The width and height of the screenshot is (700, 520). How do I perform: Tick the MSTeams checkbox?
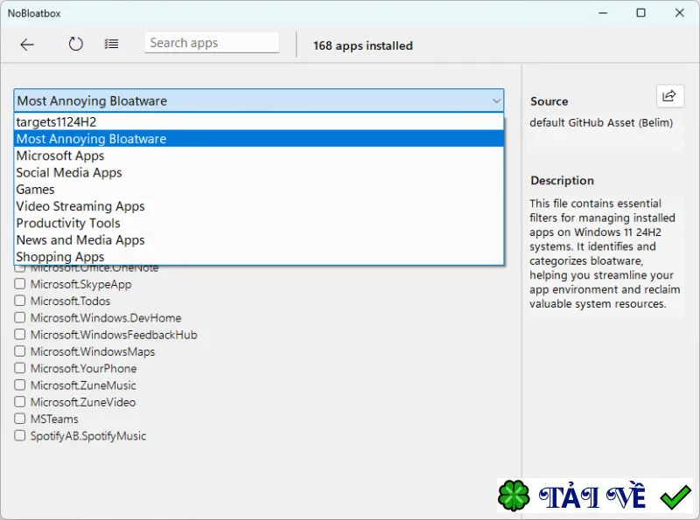coord(19,419)
